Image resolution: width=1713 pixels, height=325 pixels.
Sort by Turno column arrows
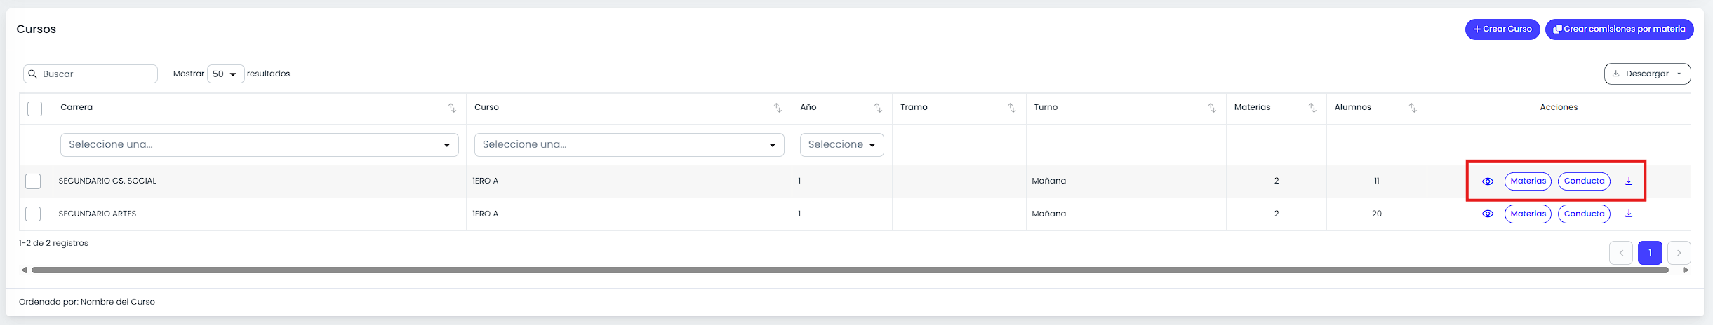1212,108
